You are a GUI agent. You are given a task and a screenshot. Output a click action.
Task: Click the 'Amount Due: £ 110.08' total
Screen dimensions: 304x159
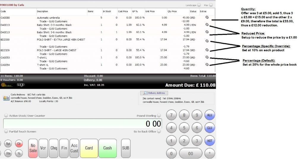tap(190, 85)
